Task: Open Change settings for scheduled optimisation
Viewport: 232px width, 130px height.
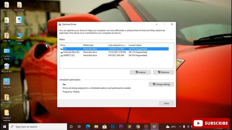Action: tap(161, 84)
